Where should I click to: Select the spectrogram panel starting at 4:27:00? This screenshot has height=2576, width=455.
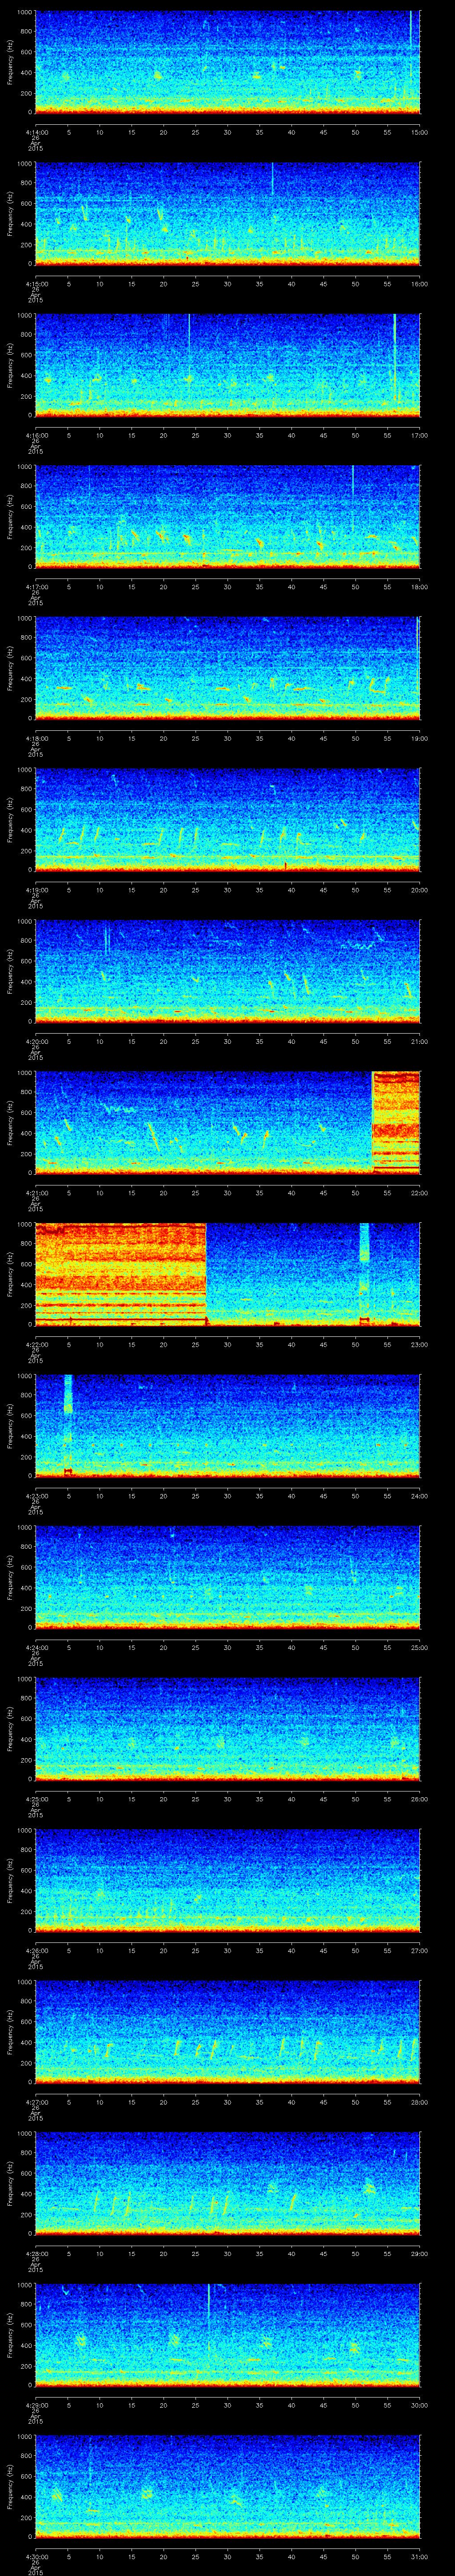(x=227, y=2033)
